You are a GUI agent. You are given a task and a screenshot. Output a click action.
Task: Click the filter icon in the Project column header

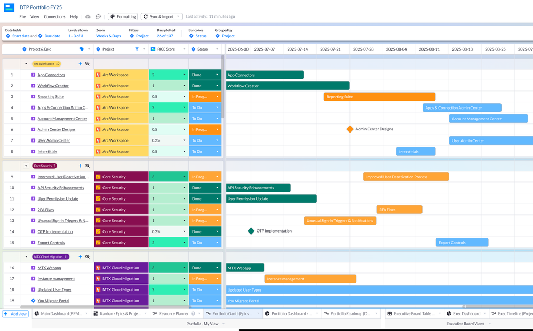click(137, 49)
